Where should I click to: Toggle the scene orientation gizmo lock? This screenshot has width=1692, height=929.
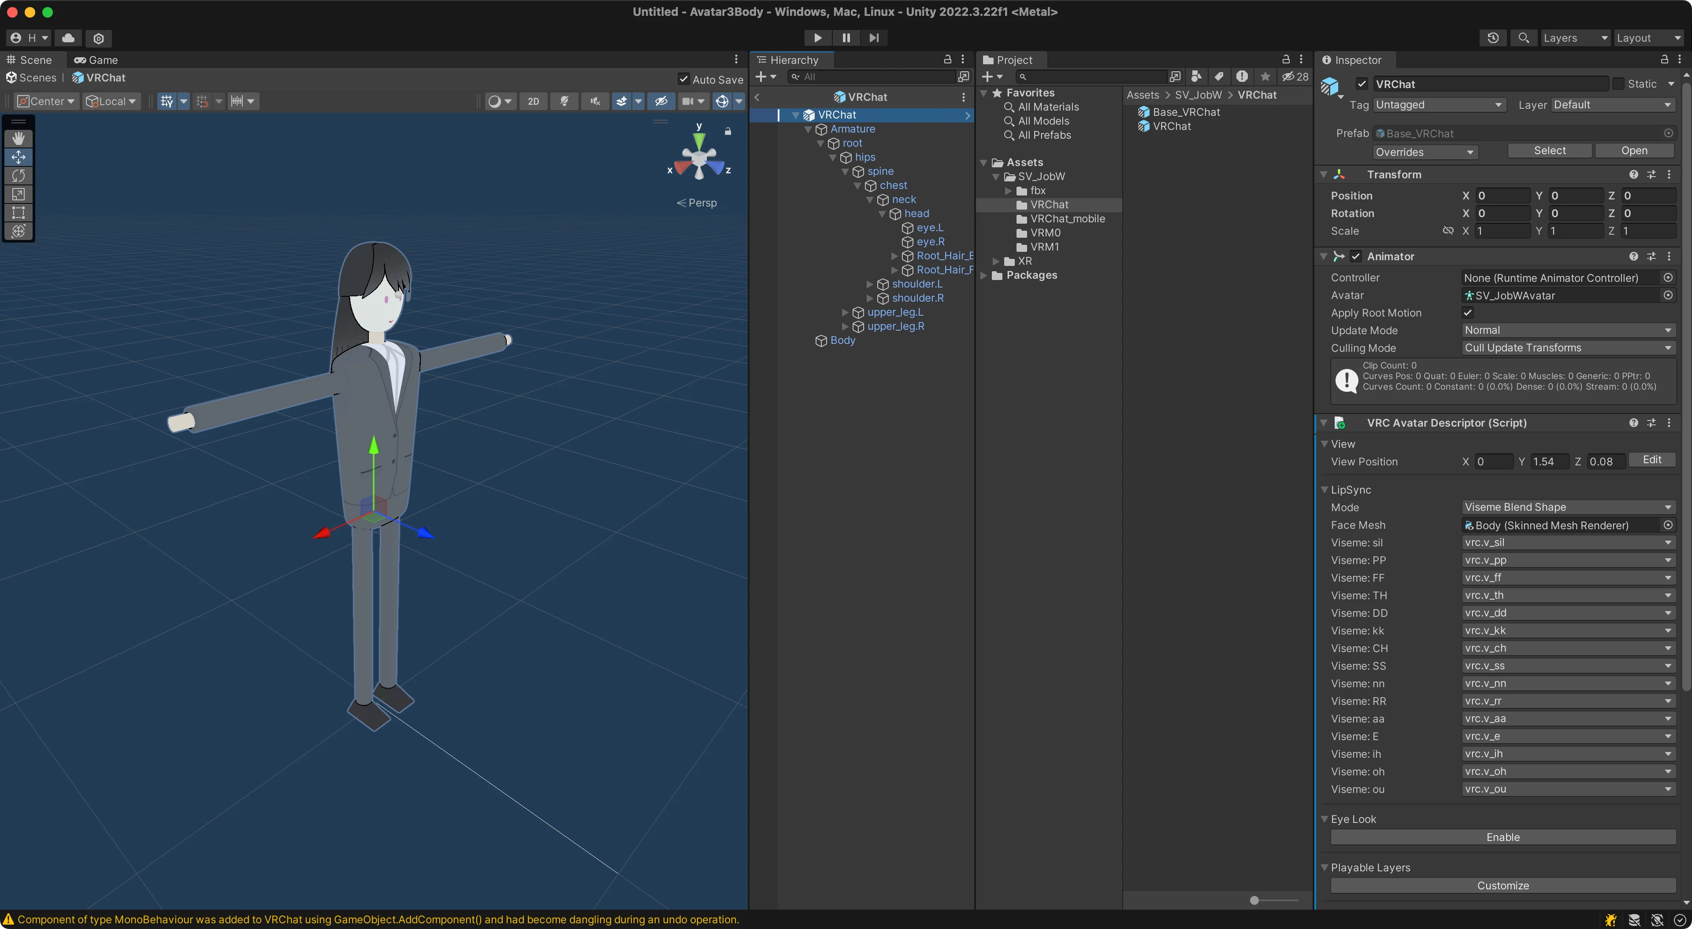tap(728, 131)
